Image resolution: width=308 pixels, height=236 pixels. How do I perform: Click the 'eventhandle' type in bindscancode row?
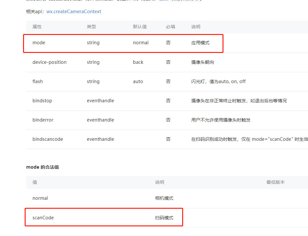click(x=101, y=139)
